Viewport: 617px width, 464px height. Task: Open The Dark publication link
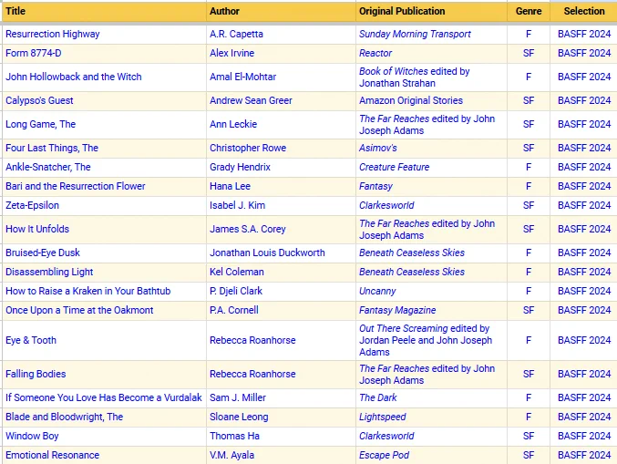(x=377, y=397)
